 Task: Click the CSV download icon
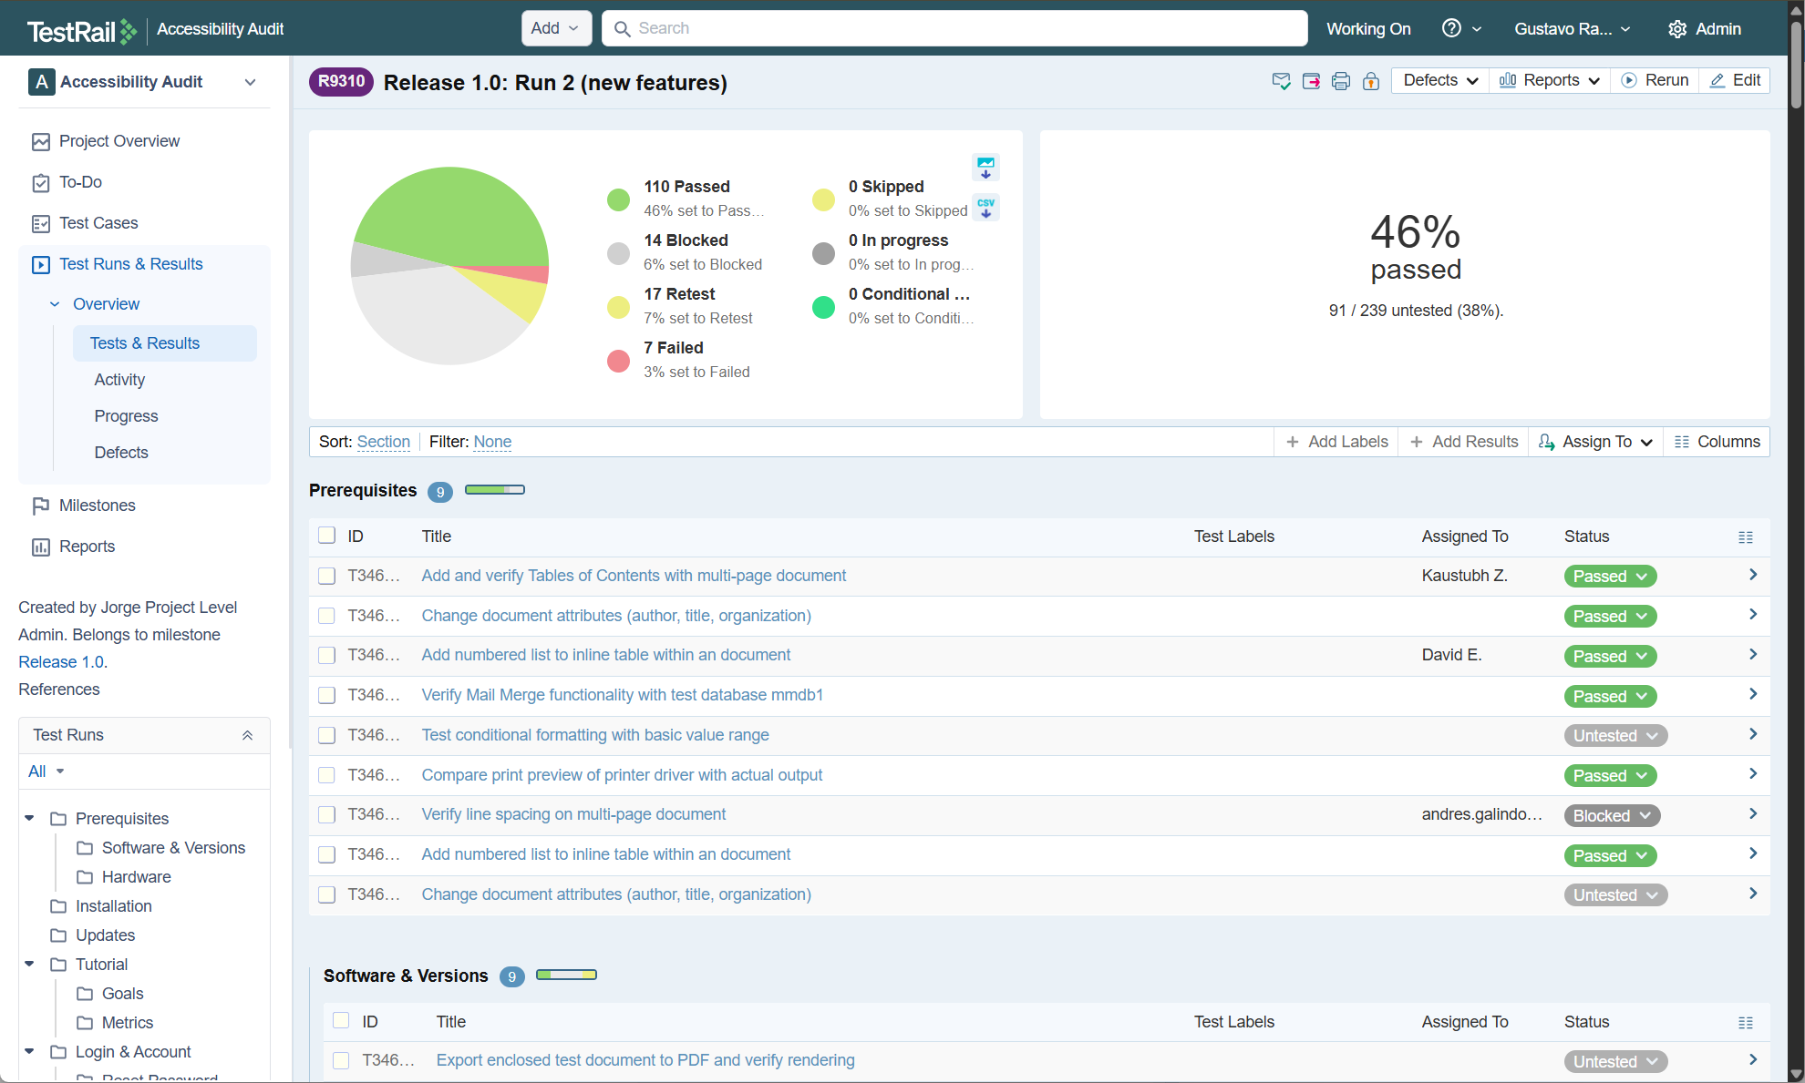(985, 208)
